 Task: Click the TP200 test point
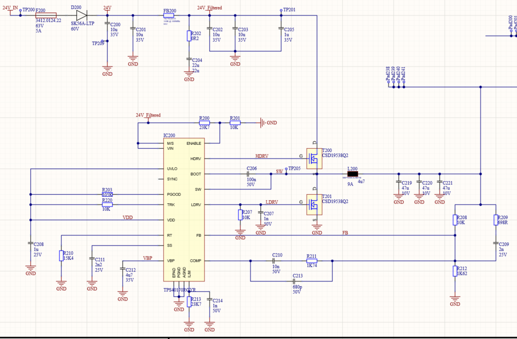tap(21, 11)
